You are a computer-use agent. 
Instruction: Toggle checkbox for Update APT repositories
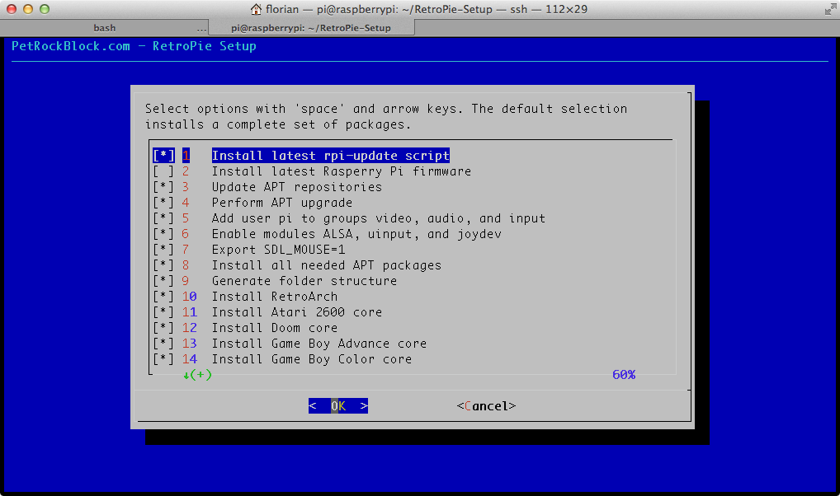(x=163, y=187)
